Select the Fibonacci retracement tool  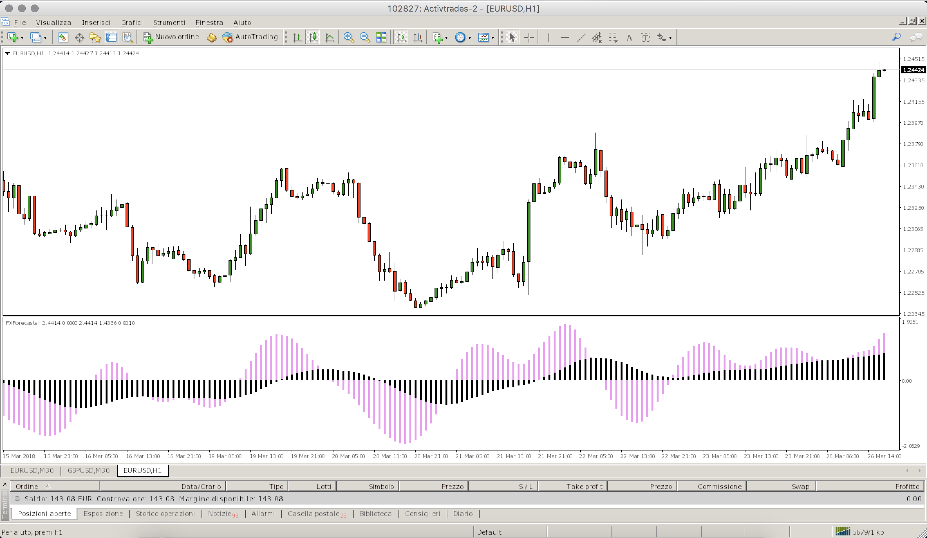(613, 37)
